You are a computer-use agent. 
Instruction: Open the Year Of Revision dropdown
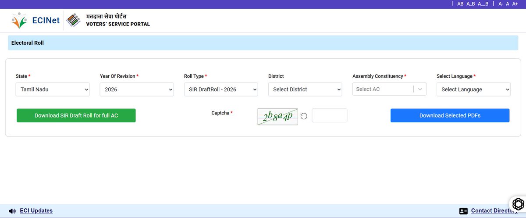(137, 89)
